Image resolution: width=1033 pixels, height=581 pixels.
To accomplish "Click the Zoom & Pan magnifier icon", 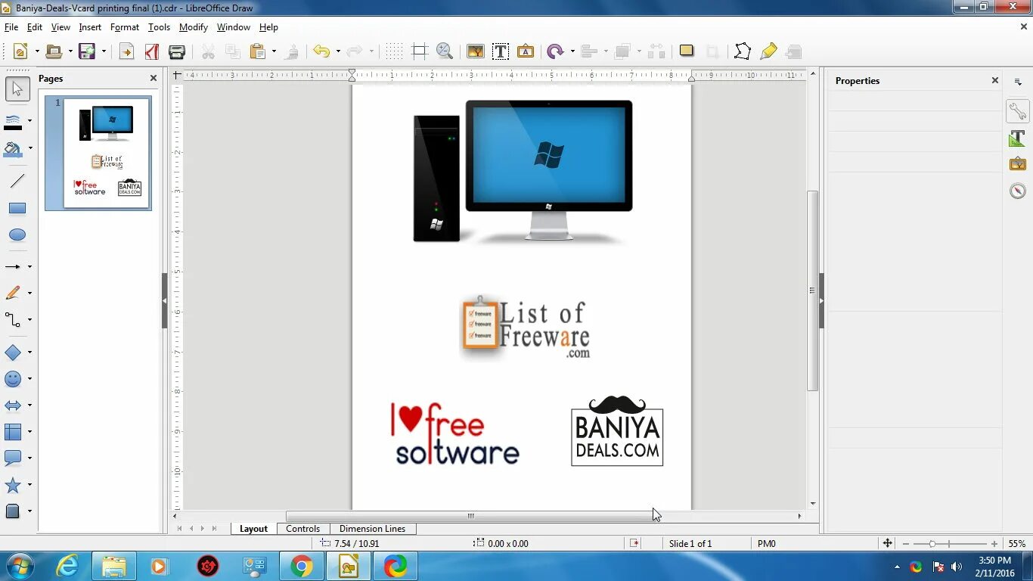I will click(x=445, y=51).
